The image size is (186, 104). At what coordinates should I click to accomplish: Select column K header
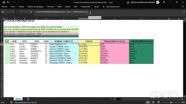[141, 18]
